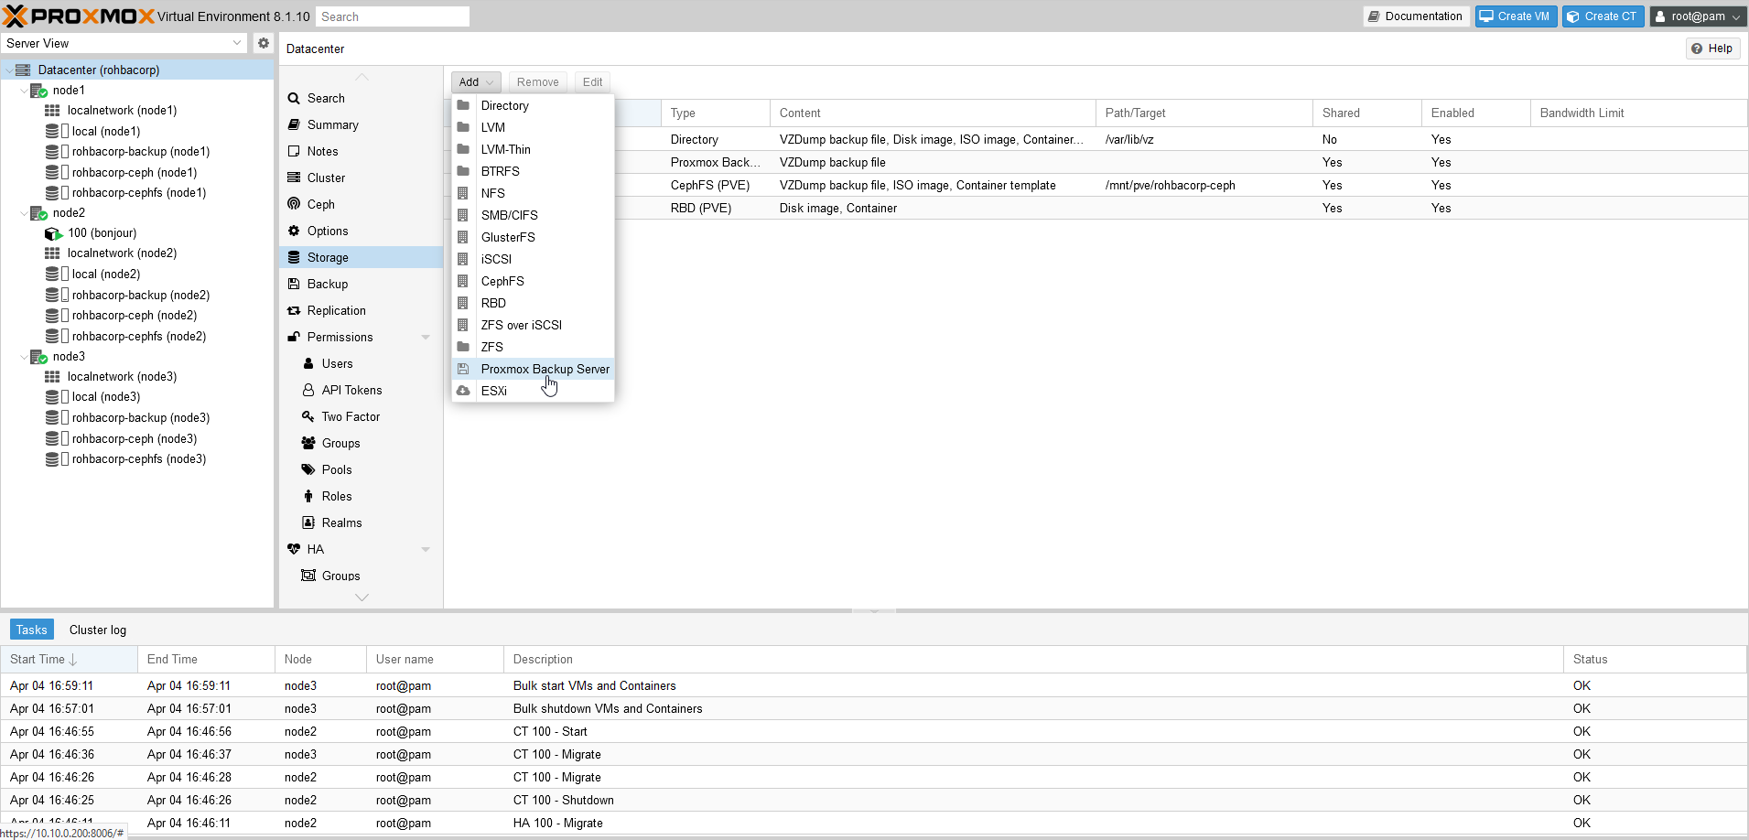The height and width of the screenshot is (840, 1749).
Task: Click the Create VM button
Action: tap(1516, 16)
